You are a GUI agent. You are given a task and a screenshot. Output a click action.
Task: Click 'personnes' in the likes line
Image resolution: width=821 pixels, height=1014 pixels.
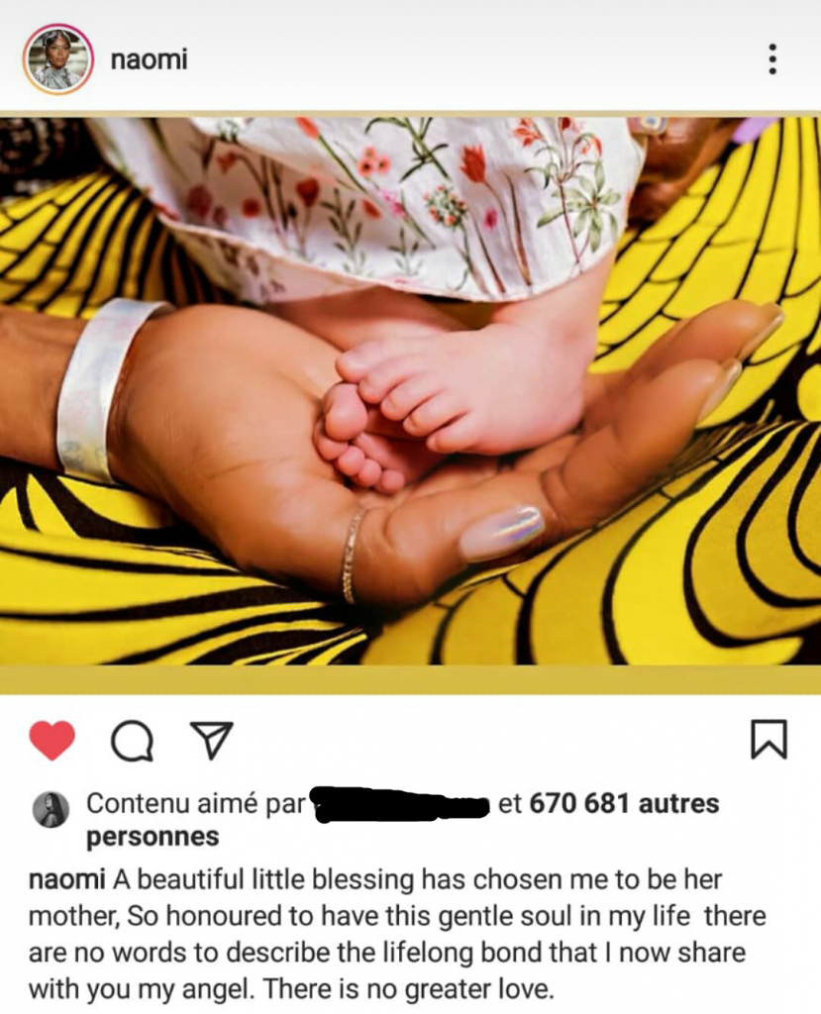153,837
